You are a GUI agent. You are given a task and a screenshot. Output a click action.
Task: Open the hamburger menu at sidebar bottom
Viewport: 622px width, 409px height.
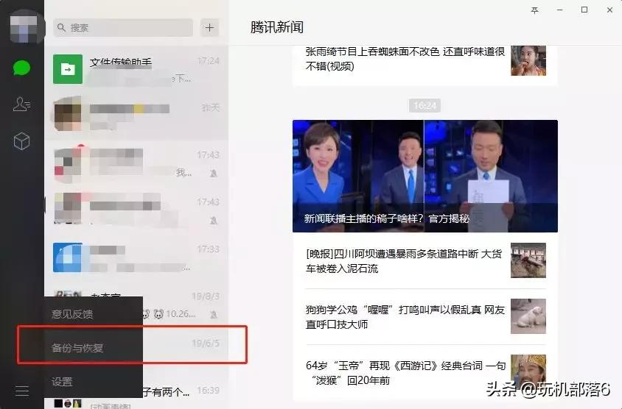(x=22, y=391)
